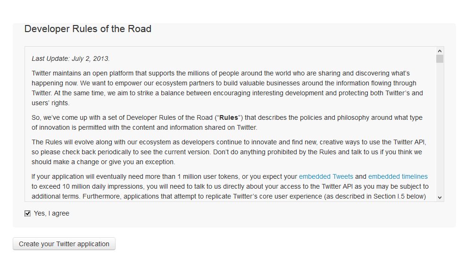This screenshot has height=267, width=473.
Task: Click the bold word "Rules" in quotes
Action: pos(229,118)
